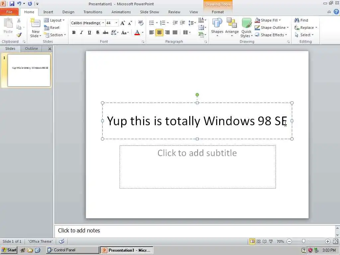Image resolution: width=340 pixels, height=255 pixels.
Task: Open the Drawing dialog launcher
Action: tap(288, 42)
